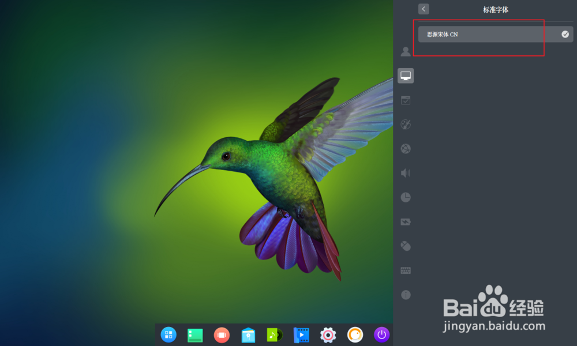Viewport: 577px width, 346px height.
Task: Open the Personalization palette icon
Action: 406,125
